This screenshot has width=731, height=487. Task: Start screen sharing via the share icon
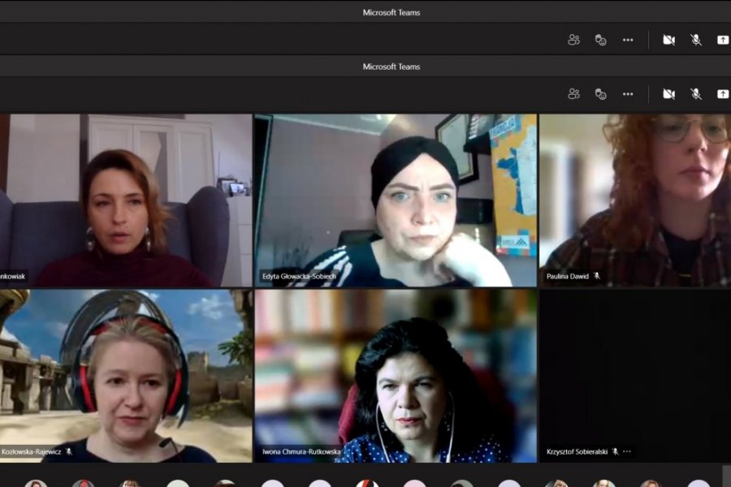(721, 38)
